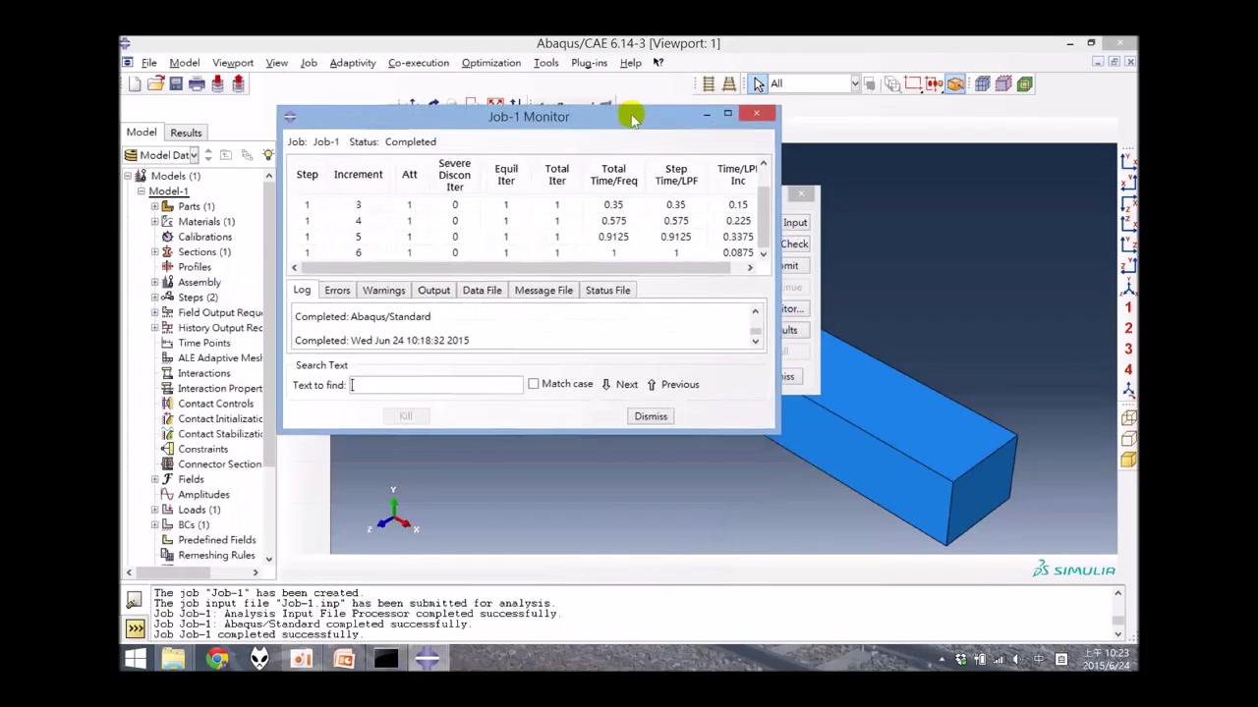Click the context help arrow icon
The image size is (1258, 707).
(658, 63)
